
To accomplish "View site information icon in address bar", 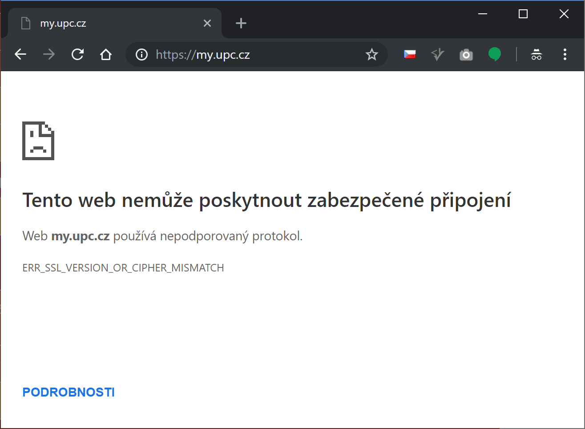I will [141, 55].
